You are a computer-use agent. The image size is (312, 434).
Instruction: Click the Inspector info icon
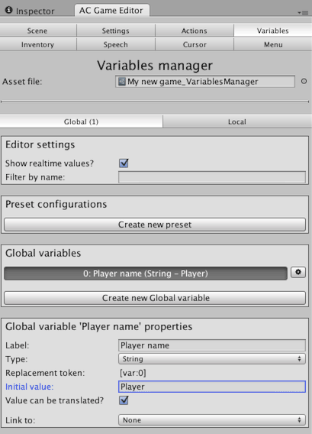pyautogui.click(x=9, y=10)
